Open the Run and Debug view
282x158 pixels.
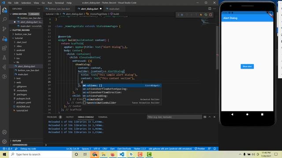(4, 38)
